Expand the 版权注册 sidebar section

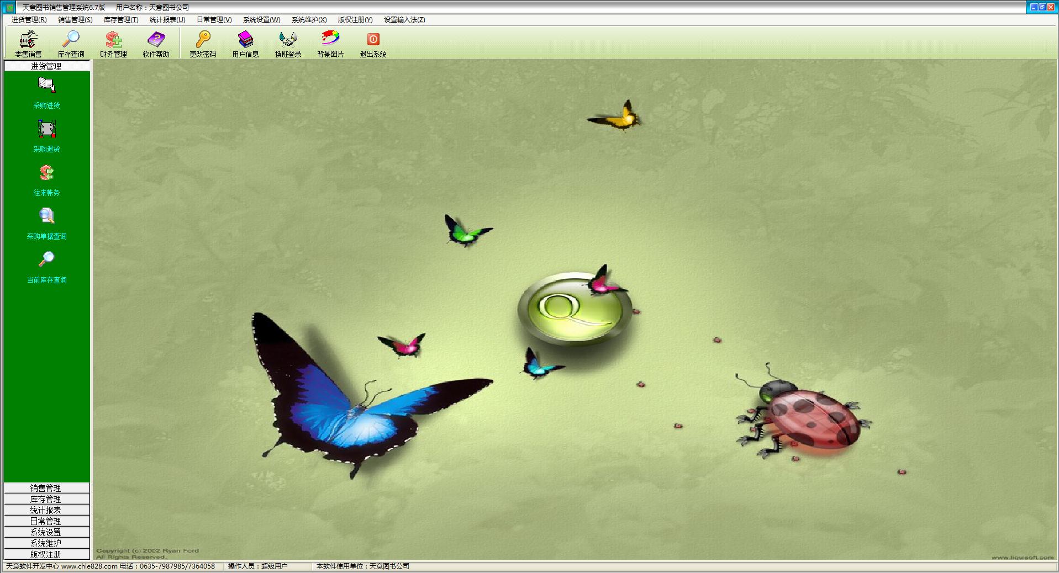click(46, 554)
